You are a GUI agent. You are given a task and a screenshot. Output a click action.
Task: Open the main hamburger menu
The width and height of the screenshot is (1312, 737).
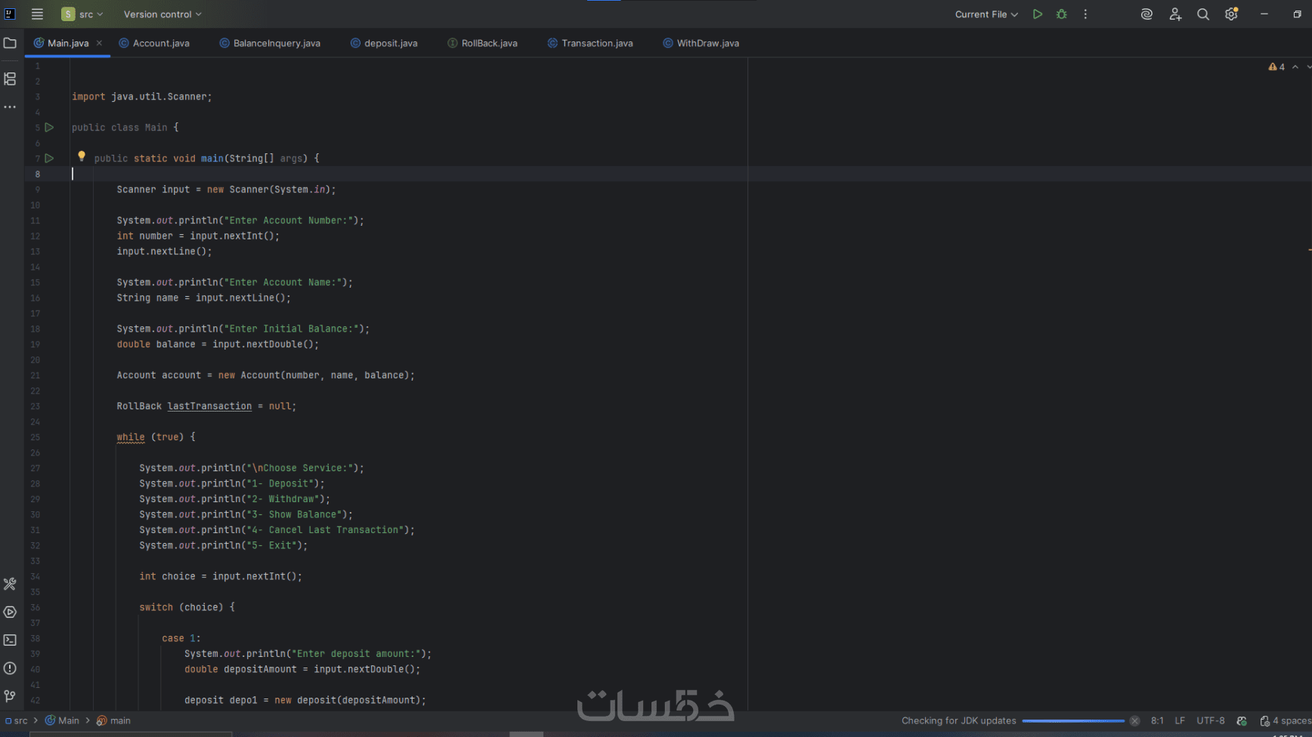click(x=37, y=14)
